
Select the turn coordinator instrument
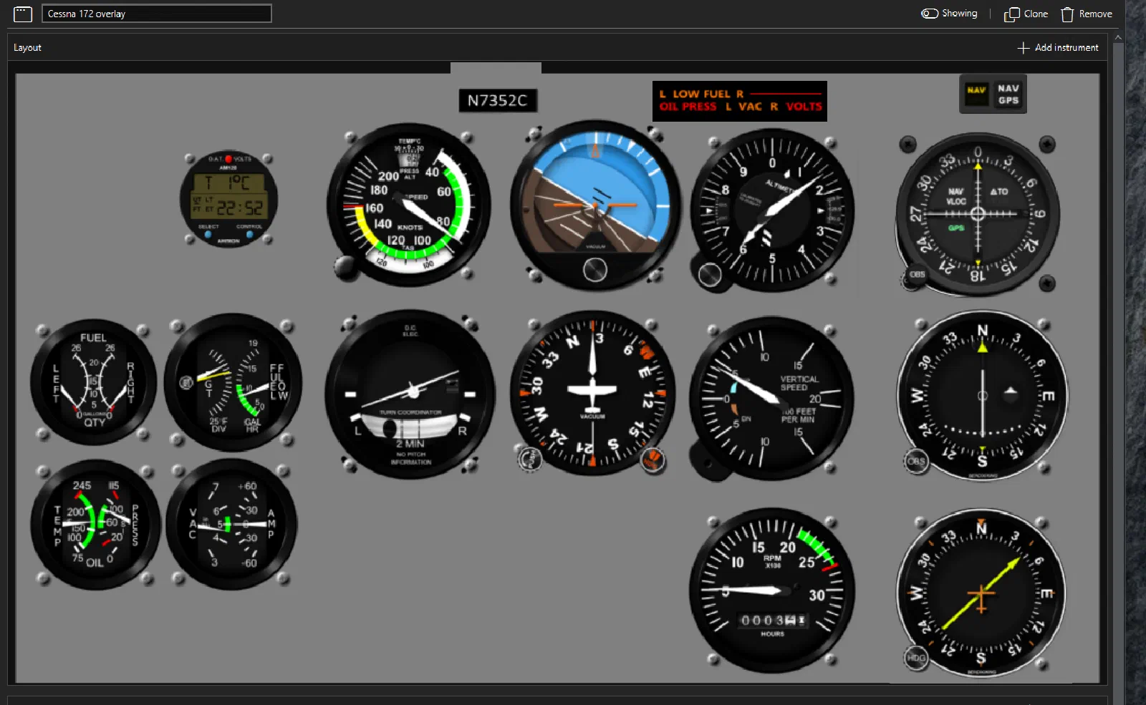pos(410,394)
